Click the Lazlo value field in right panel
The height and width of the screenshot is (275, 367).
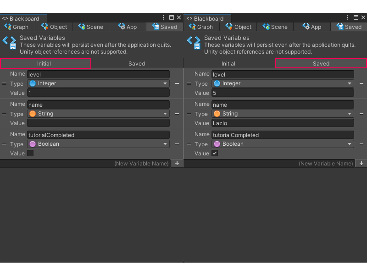pyautogui.click(x=283, y=123)
